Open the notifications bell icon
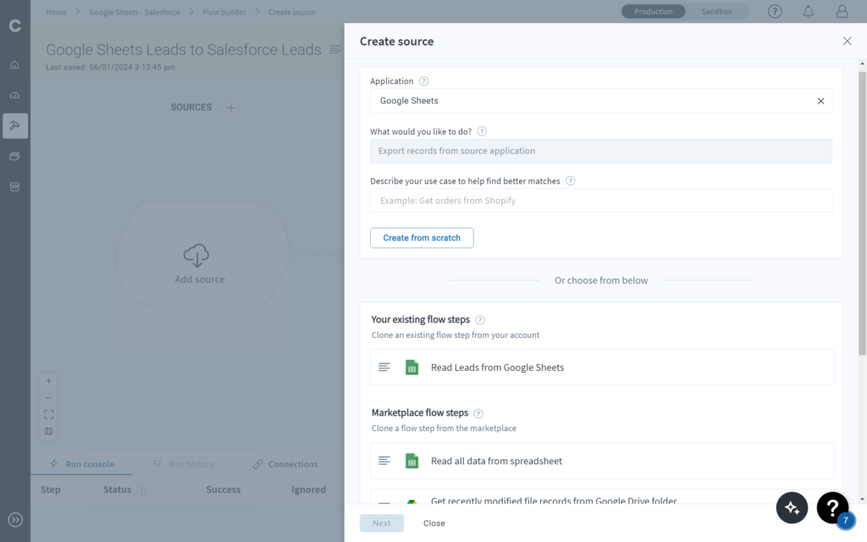 click(x=808, y=12)
